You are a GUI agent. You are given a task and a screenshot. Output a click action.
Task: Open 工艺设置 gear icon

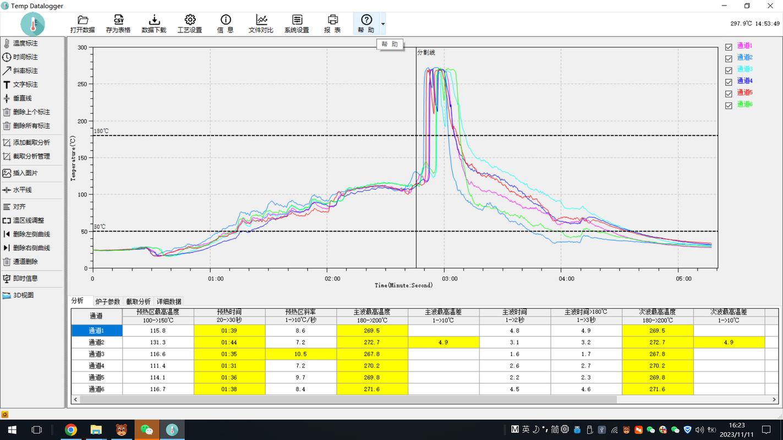(x=190, y=24)
